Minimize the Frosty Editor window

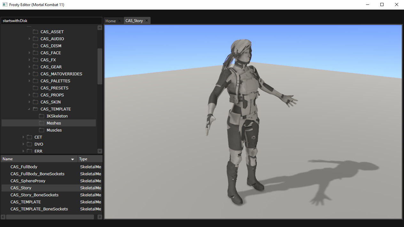(x=367, y=5)
